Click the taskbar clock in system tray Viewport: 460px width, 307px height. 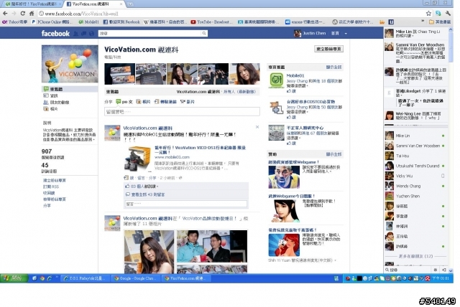tap(441, 278)
